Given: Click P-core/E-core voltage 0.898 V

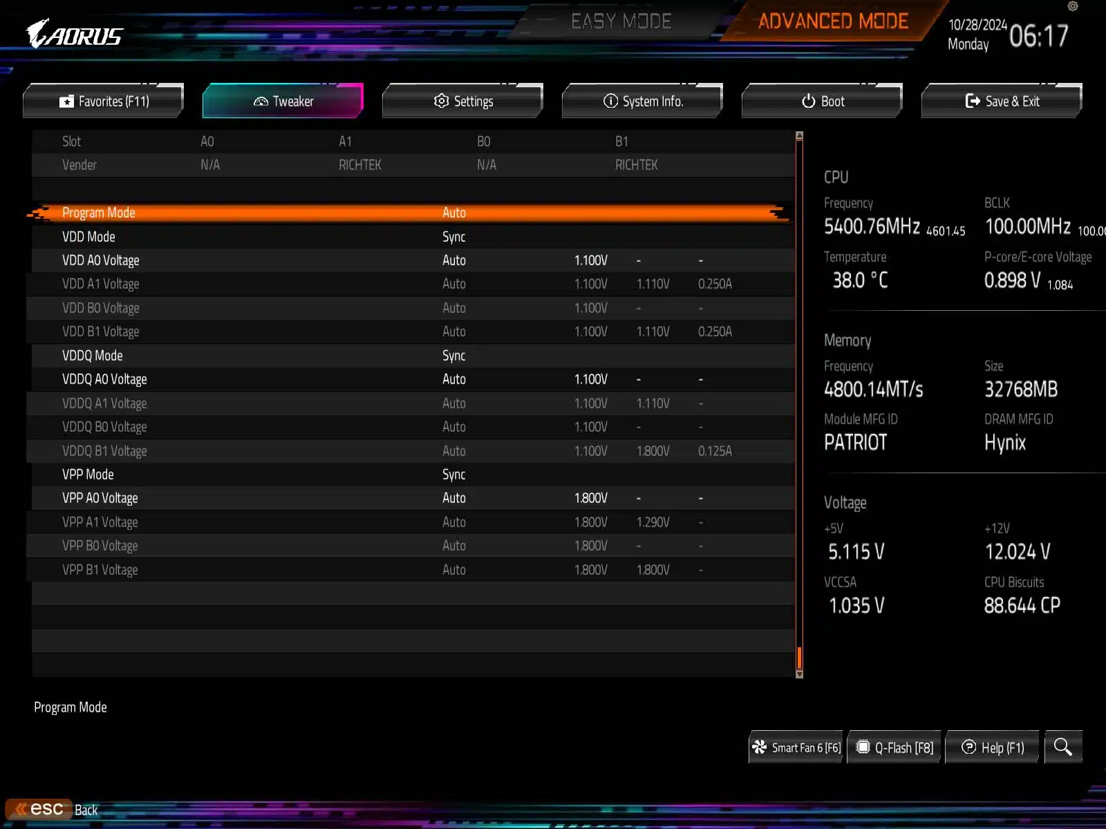Looking at the screenshot, I should pos(1013,280).
